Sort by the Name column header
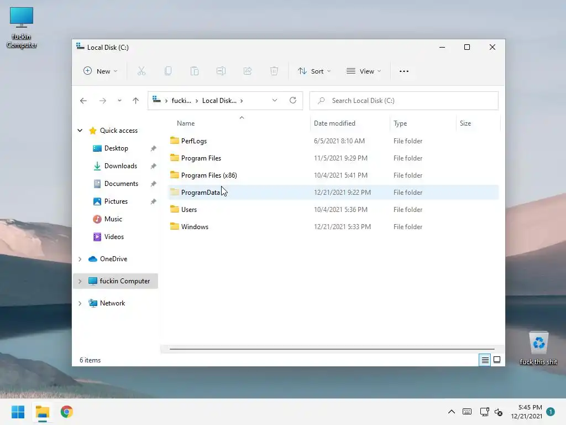 click(x=186, y=123)
